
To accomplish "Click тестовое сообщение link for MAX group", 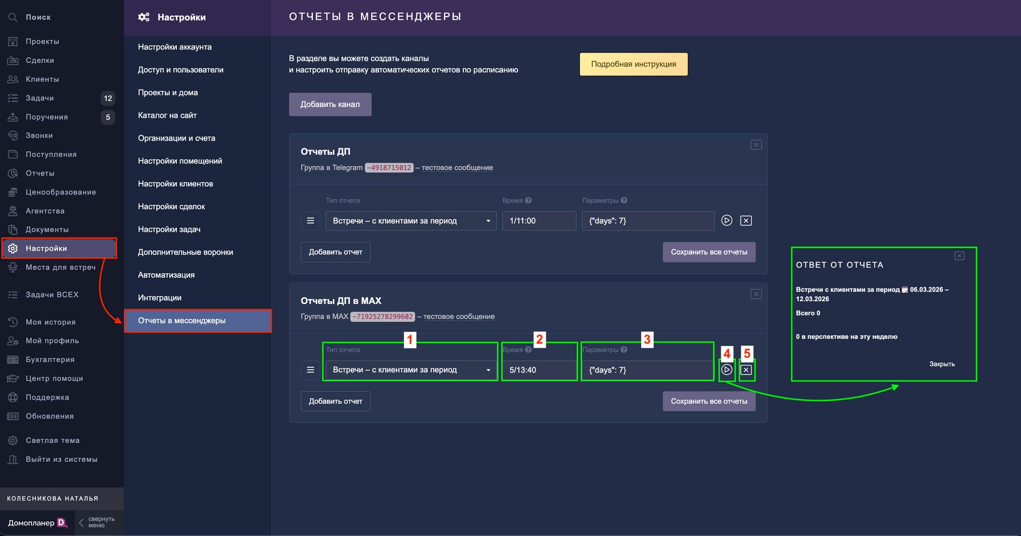I will point(459,317).
